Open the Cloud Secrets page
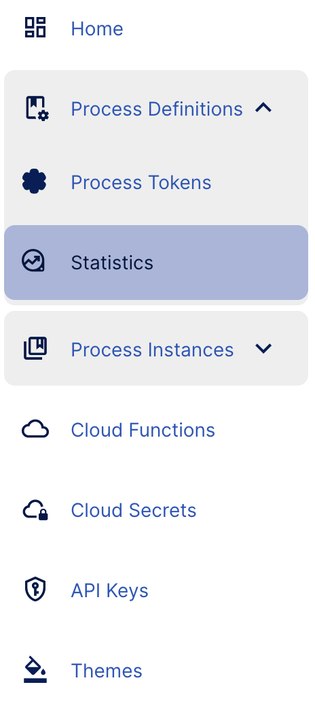This screenshot has width=315, height=706. [156, 510]
